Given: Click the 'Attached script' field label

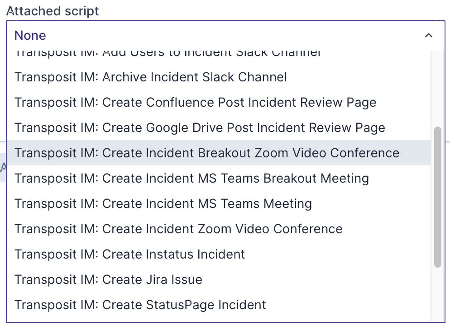Looking at the screenshot, I should click(x=53, y=11).
